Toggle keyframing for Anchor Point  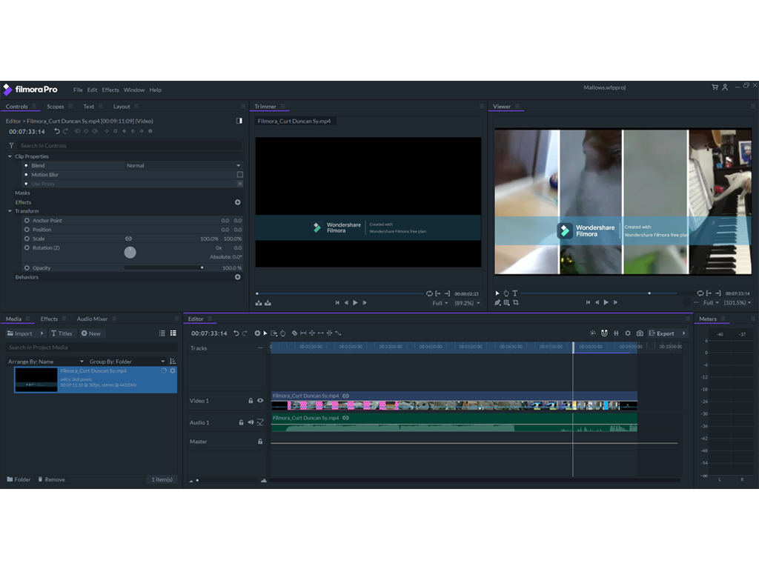(27, 221)
